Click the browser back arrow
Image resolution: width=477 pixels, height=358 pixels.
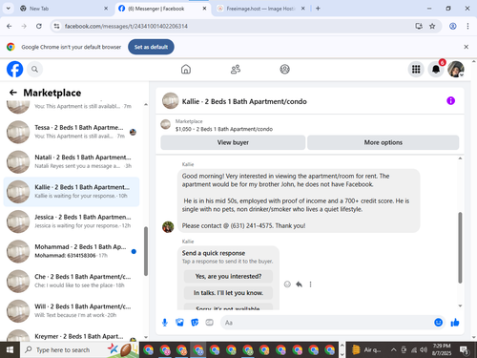tap(10, 26)
